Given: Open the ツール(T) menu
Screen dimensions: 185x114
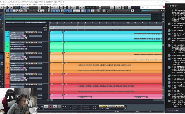Looking at the screenshot, I should tap(17, 5).
